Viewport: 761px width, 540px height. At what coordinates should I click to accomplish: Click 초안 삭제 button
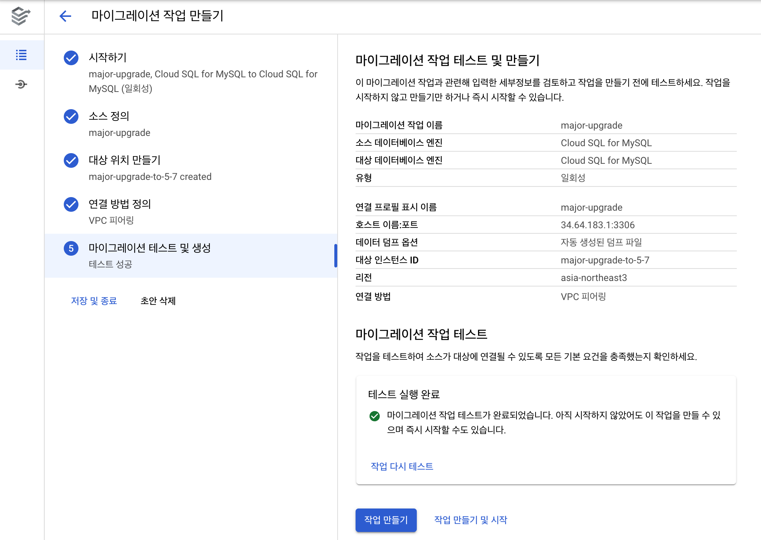[158, 301]
